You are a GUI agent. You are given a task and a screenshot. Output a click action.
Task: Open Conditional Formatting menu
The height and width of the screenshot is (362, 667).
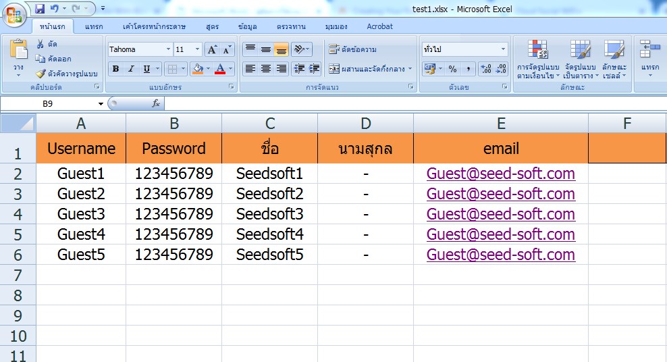click(x=538, y=59)
